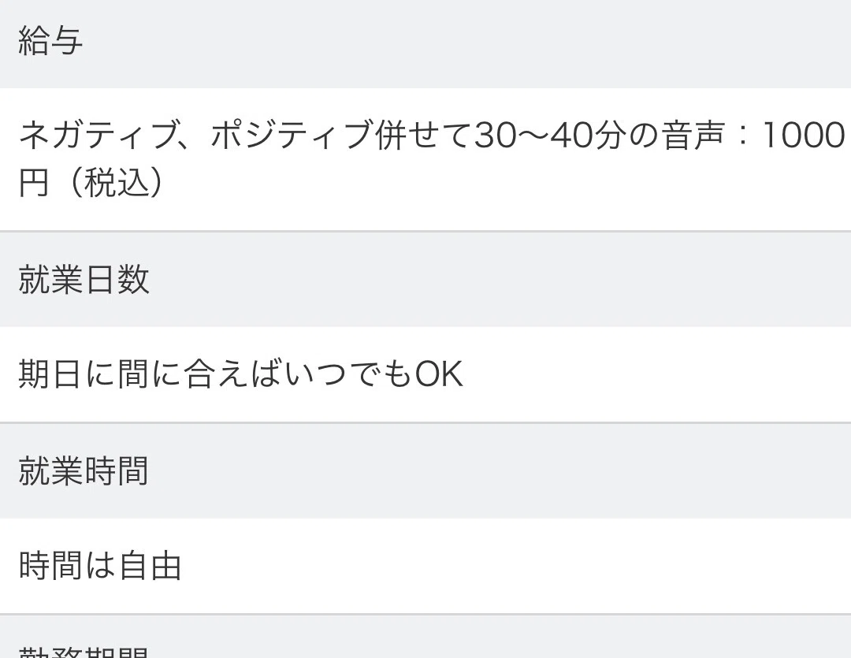Tap the 期日に間に合えばいつでもOK row

point(425,375)
